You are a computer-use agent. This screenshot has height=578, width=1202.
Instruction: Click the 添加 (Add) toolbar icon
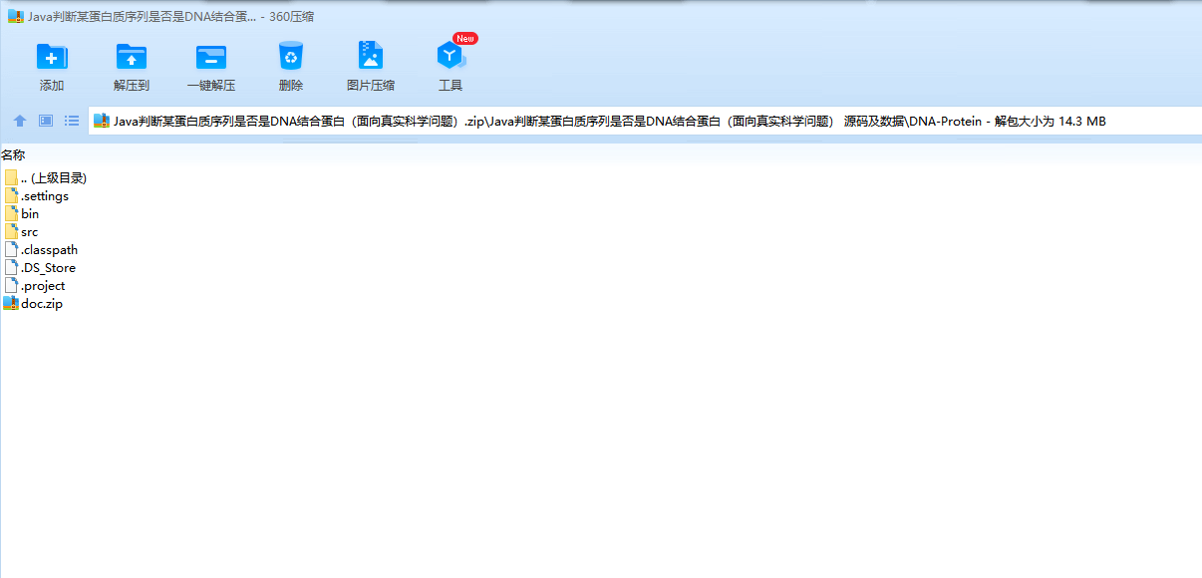pyautogui.click(x=52, y=56)
